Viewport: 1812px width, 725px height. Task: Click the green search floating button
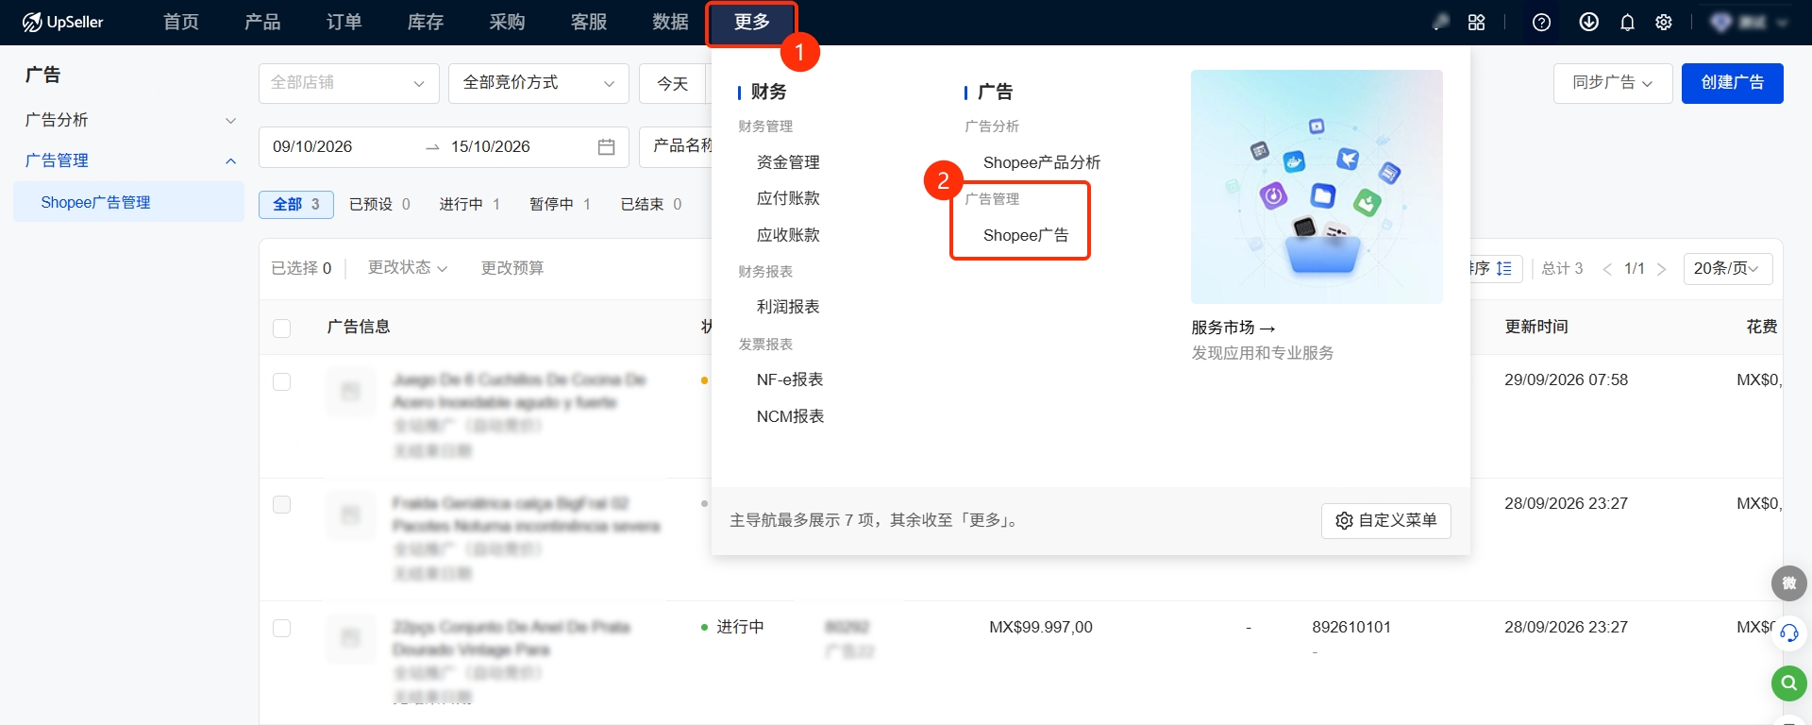tap(1789, 682)
